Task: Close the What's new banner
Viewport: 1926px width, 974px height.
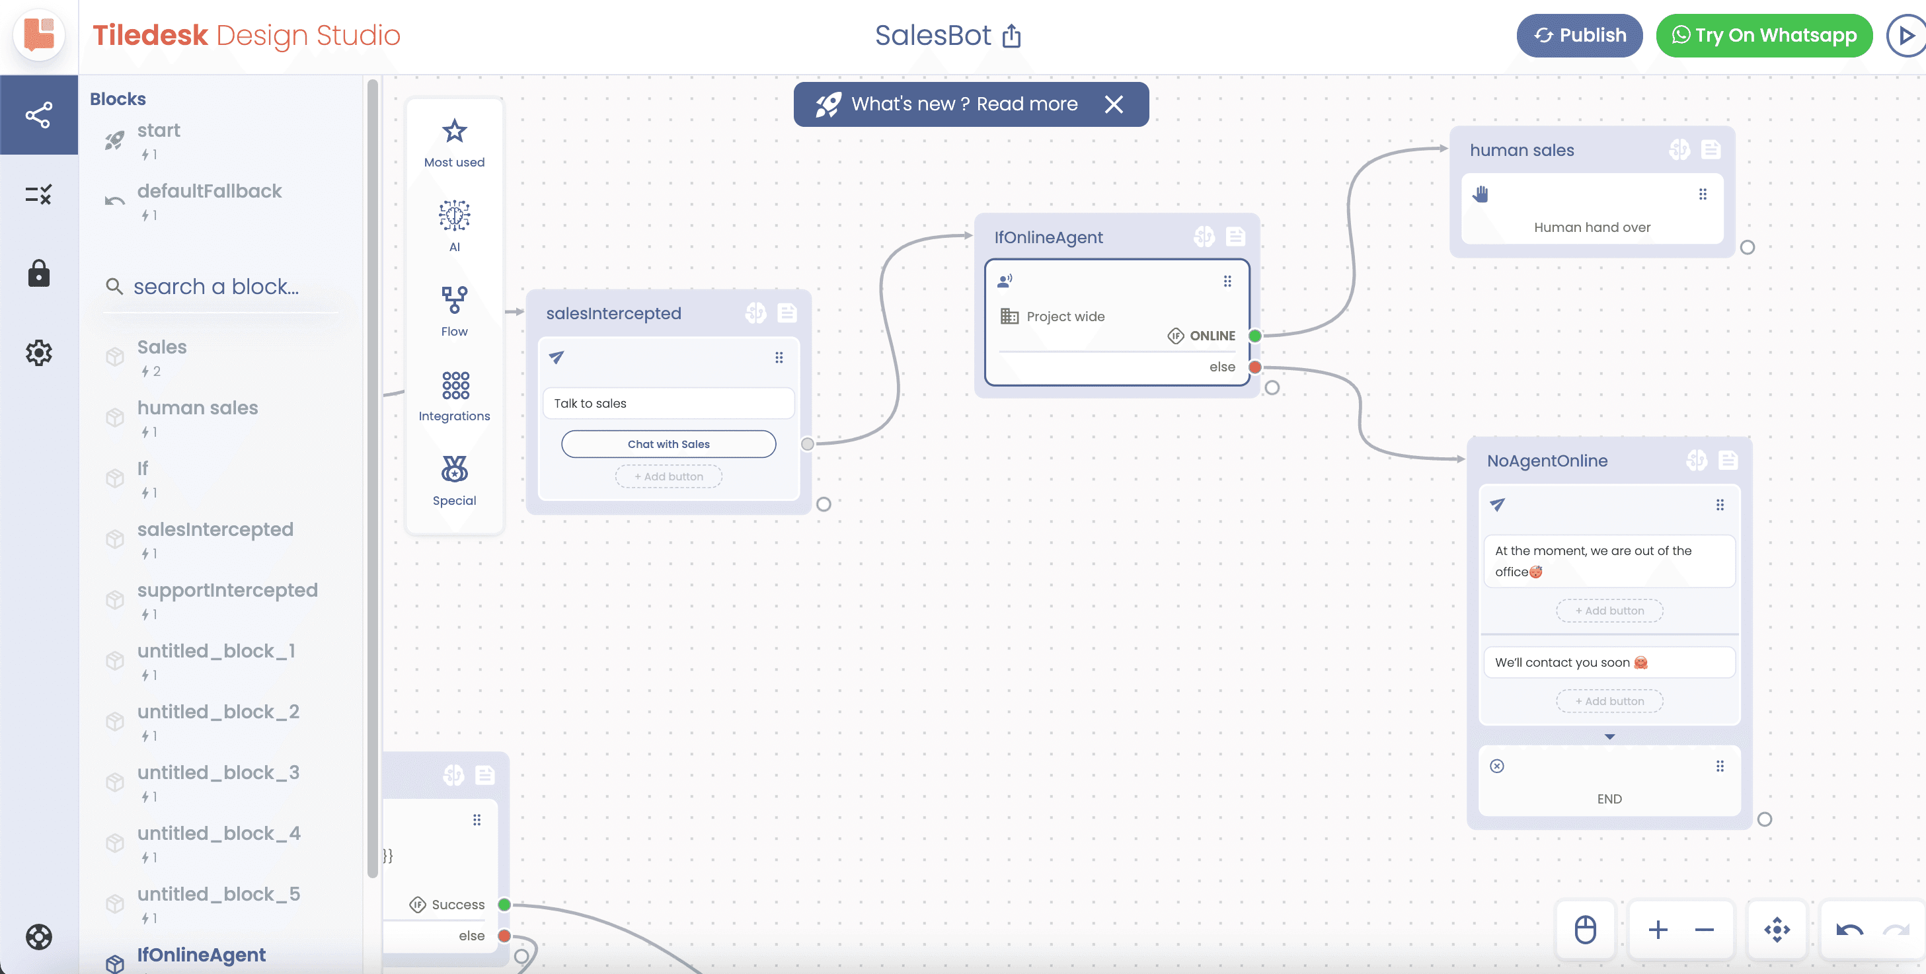Action: pos(1114,104)
